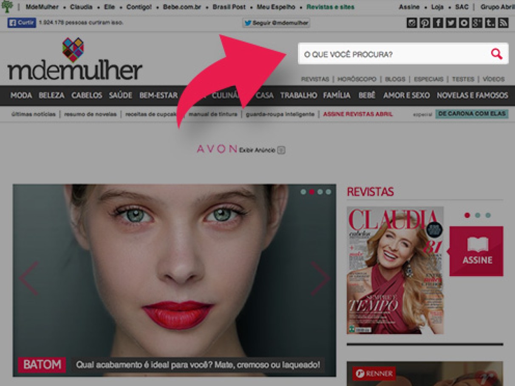Click the Tumblr icon
This screenshot has width=515, height=386.
[490, 23]
